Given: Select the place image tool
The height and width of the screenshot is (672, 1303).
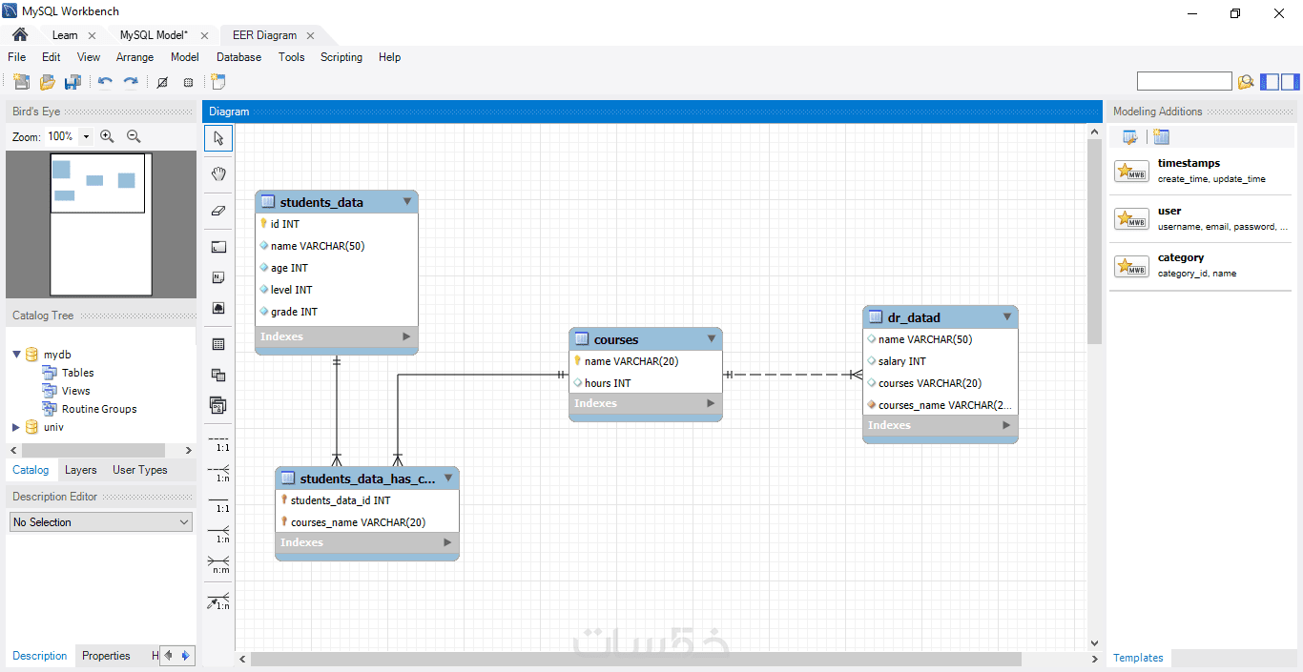Looking at the screenshot, I should pos(218,309).
